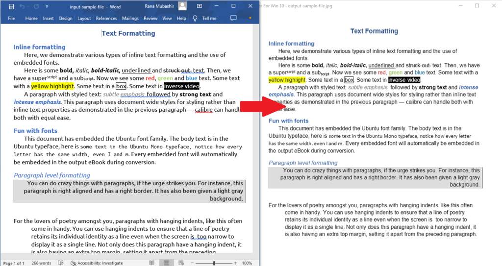Click the Rana Mubashir account avatar

pyautogui.click(x=182, y=6)
